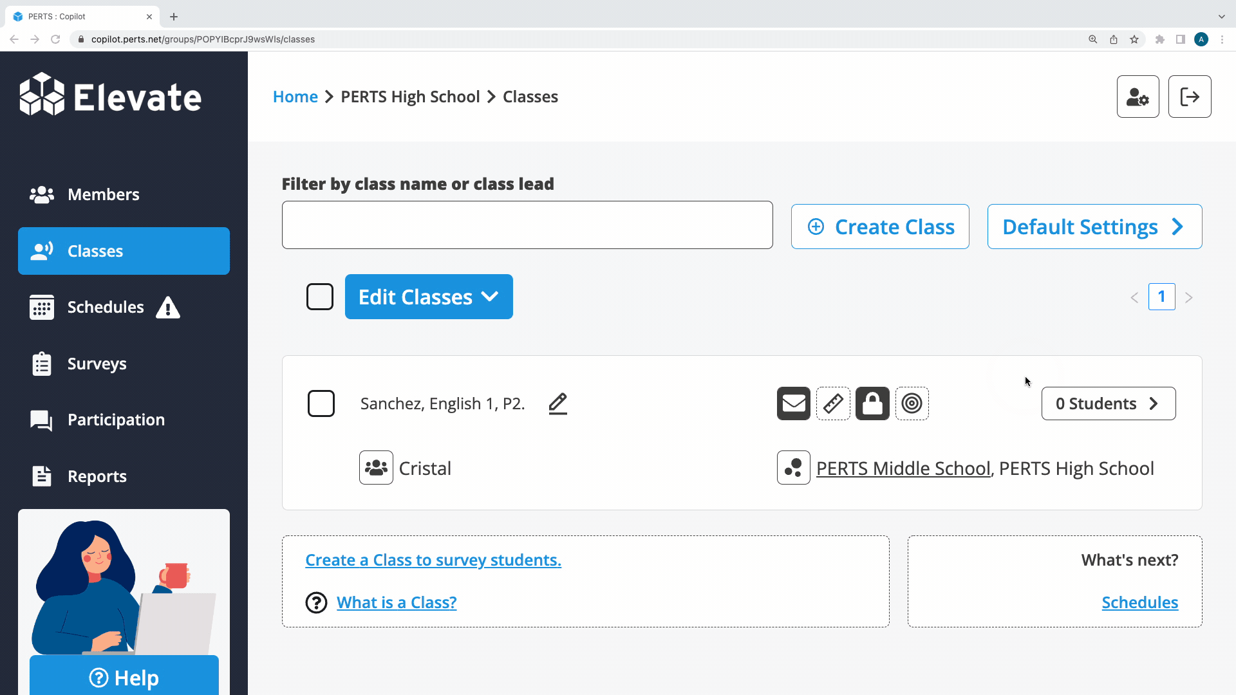The image size is (1236, 695).
Task: Click the community icon beside PERTS Middle School
Action: click(793, 468)
